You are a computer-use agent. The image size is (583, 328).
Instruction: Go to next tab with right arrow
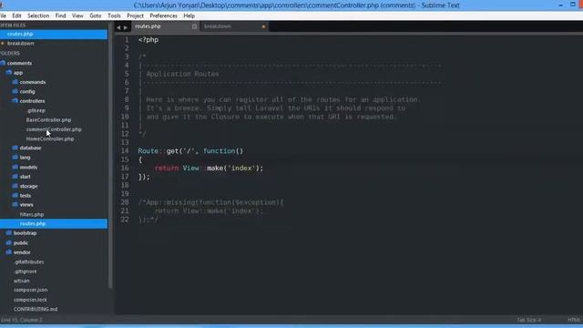(x=126, y=27)
